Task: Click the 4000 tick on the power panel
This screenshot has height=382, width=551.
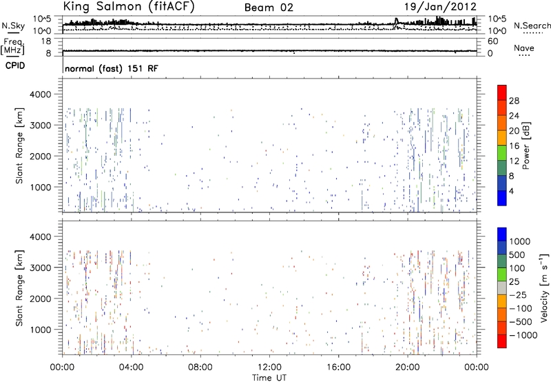Action: (x=40, y=94)
